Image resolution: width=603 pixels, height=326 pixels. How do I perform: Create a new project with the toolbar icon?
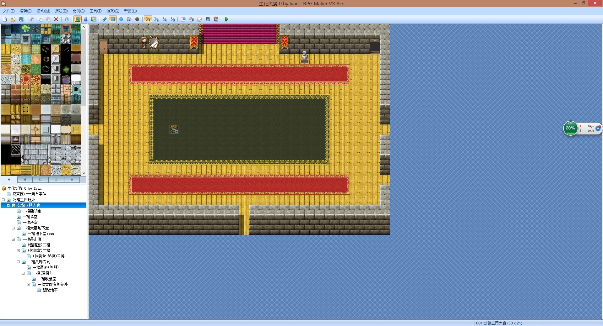(5, 19)
